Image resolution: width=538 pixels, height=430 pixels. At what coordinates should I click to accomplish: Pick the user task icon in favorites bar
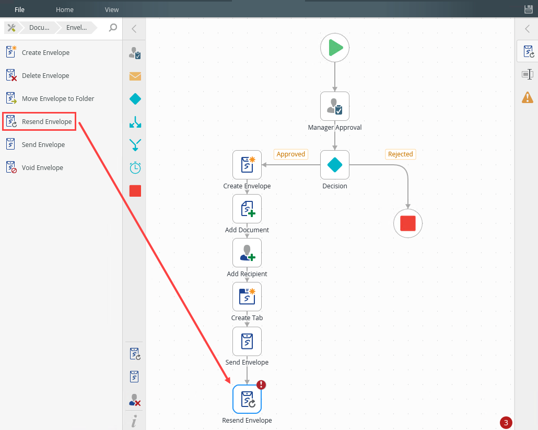pos(135,53)
